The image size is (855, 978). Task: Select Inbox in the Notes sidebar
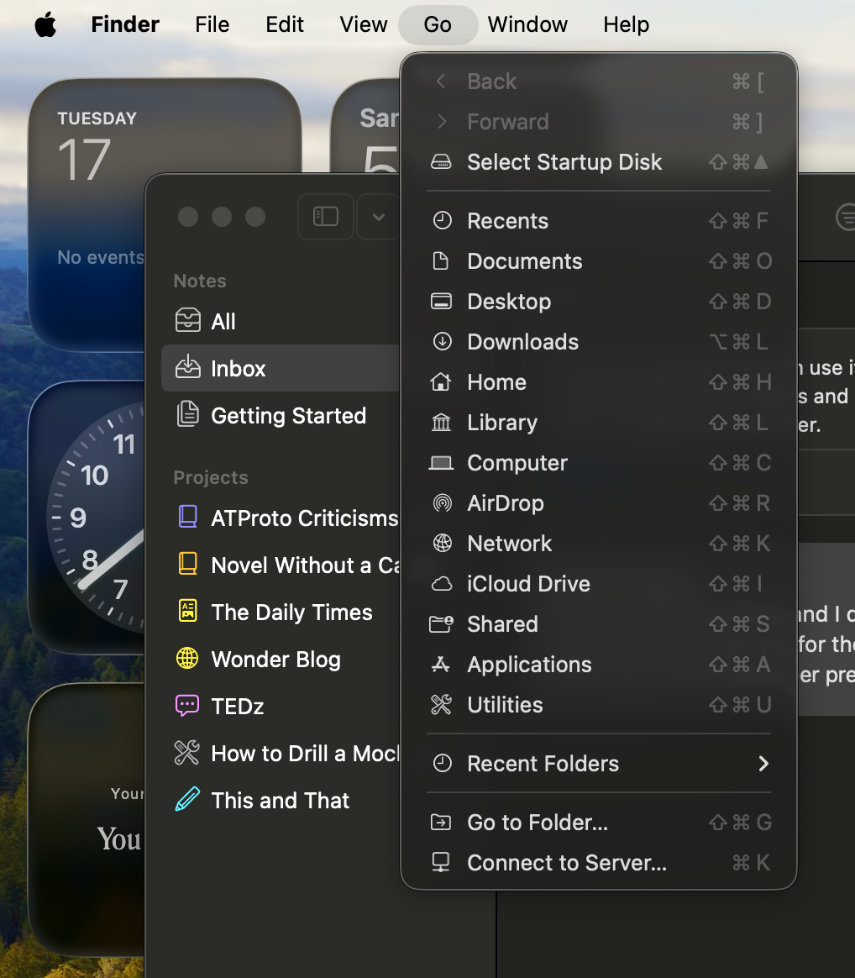[281, 368]
